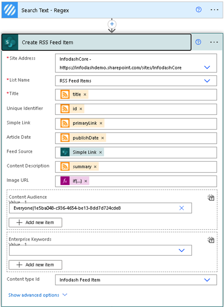This screenshot has width=224, height=307.
Task: Click the Search Text - Regex header title
Action: click(45, 10)
